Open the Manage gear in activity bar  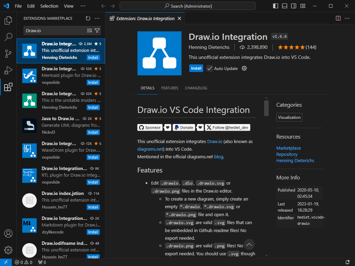[8, 250]
